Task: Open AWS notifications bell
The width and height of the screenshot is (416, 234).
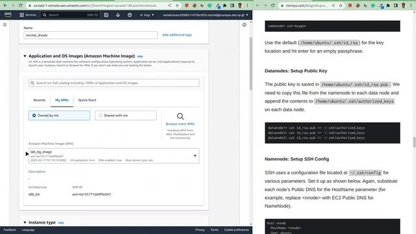Action: pos(118,15)
